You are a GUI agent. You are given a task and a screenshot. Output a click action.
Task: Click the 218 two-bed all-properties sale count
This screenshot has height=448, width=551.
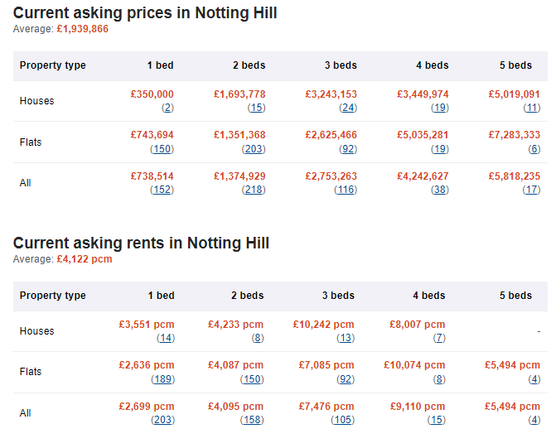click(x=254, y=190)
